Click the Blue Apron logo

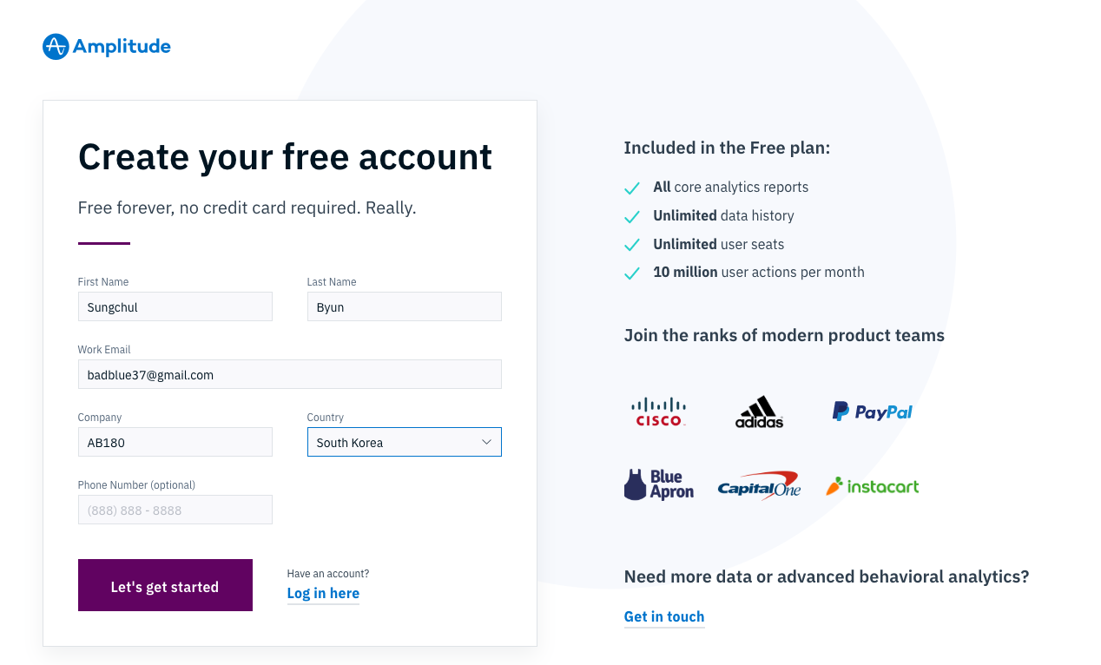pyautogui.click(x=659, y=484)
